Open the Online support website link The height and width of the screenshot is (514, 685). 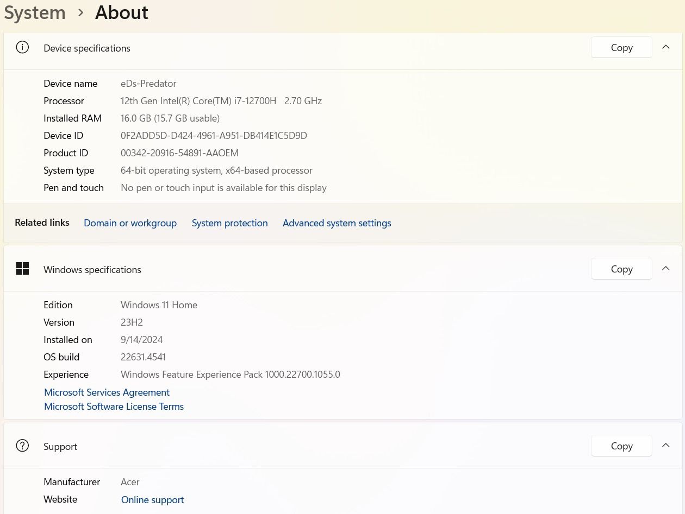pos(152,500)
